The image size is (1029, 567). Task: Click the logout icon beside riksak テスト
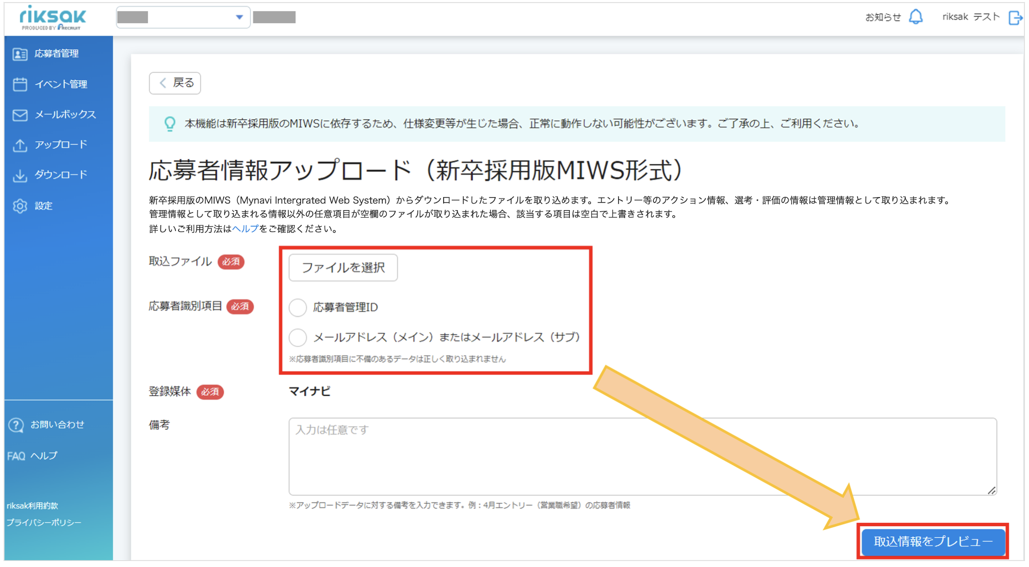[1015, 18]
